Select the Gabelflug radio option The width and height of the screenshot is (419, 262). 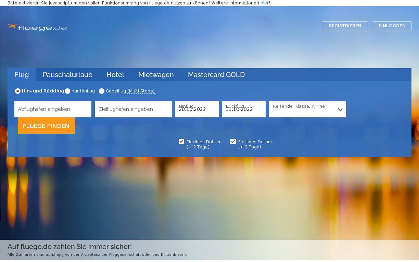pos(102,91)
